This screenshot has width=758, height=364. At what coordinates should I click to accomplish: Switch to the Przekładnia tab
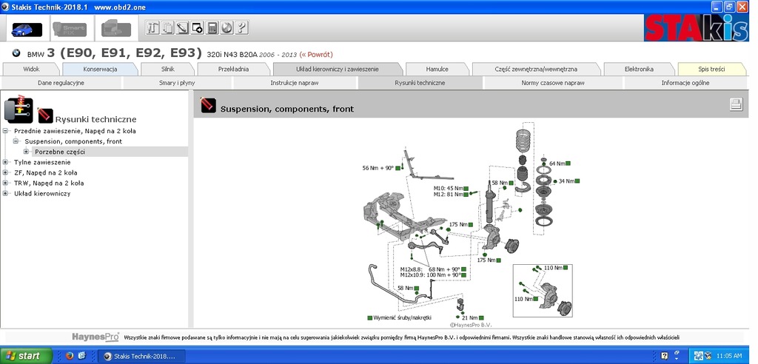click(x=233, y=69)
